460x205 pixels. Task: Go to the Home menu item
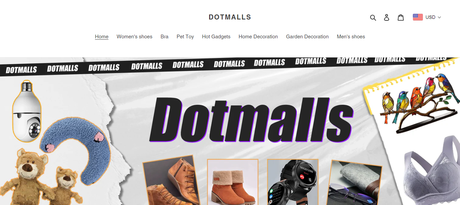102,37
